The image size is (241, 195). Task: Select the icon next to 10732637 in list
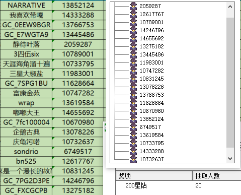point(133,159)
